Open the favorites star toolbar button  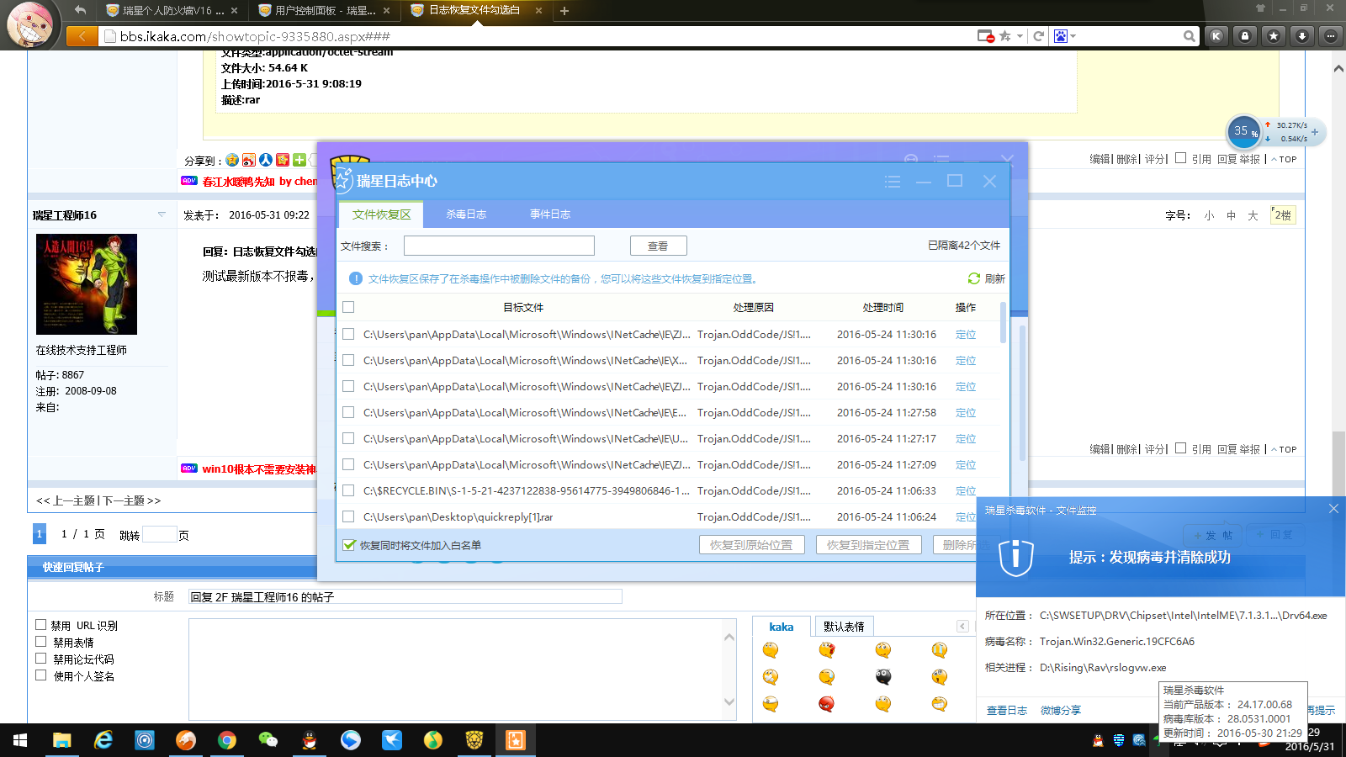pyautogui.click(x=1274, y=36)
